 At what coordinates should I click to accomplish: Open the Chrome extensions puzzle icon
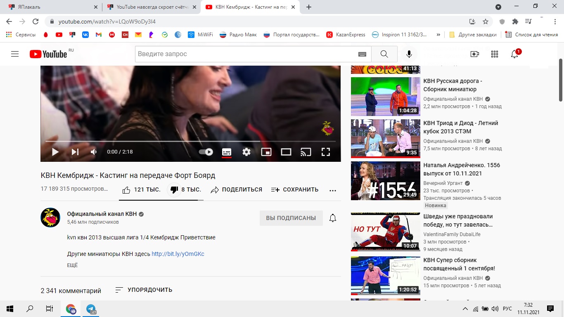[515, 21]
